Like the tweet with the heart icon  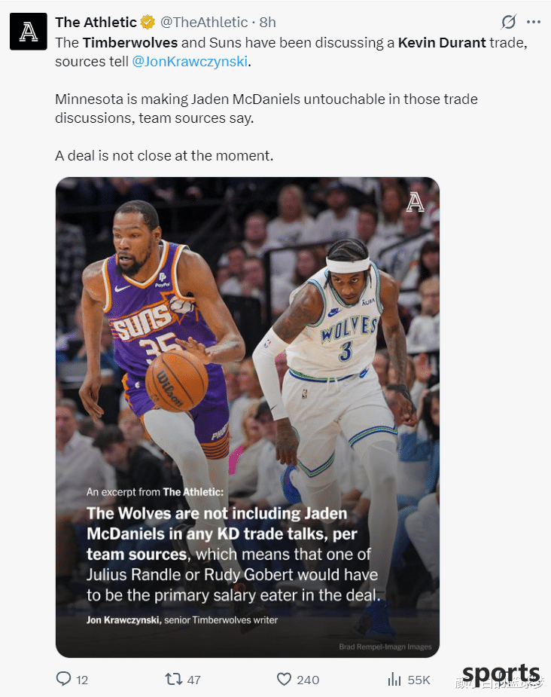[x=284, y=679]
